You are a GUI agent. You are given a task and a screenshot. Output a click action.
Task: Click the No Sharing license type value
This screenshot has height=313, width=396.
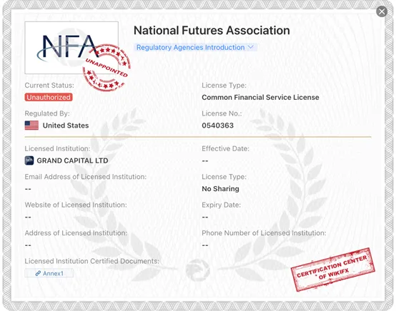click(220, 189)
